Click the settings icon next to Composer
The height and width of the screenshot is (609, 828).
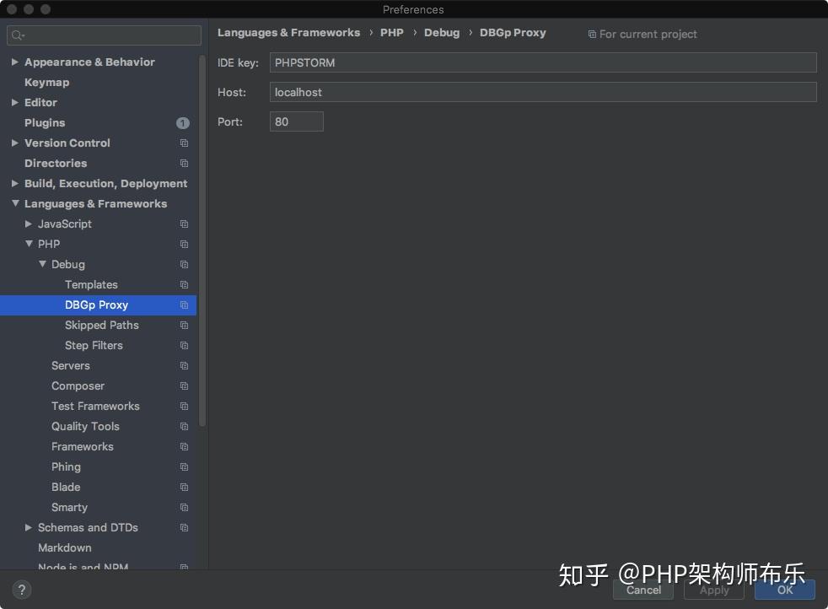point(184,385)
